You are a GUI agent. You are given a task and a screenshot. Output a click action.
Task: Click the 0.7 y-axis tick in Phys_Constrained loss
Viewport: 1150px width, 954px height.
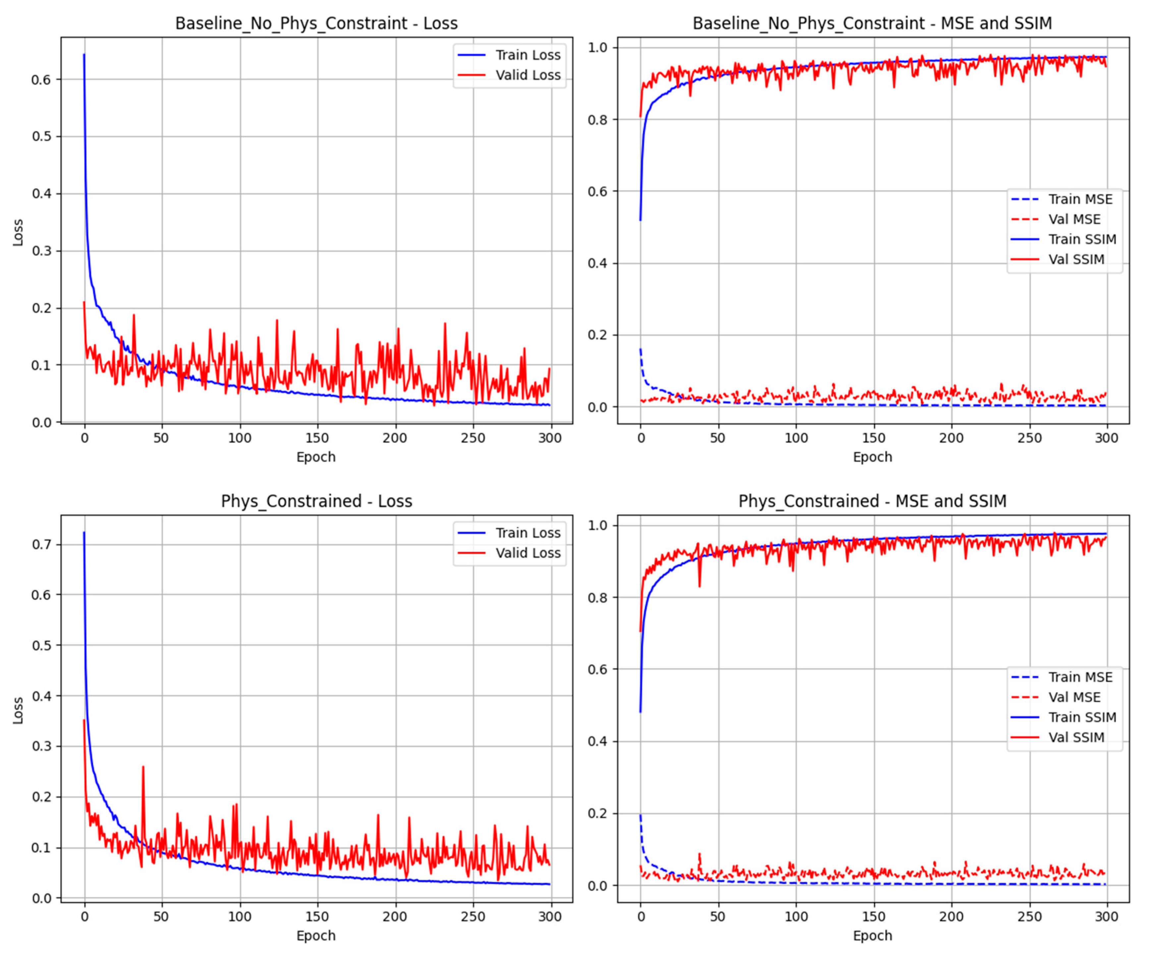tap(41, 545)
